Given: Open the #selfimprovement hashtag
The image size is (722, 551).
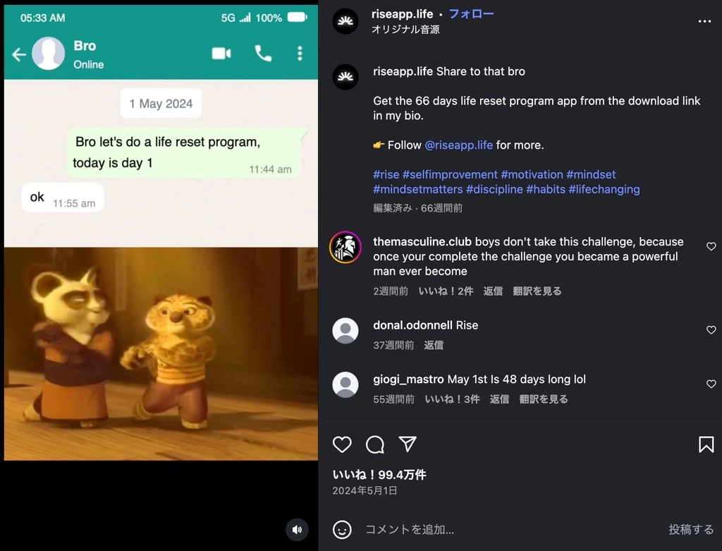Looking at the screenshot, I should 450,174.
